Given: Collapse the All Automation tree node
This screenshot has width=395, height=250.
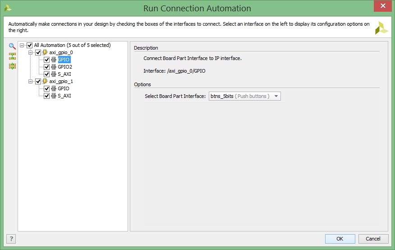Looking at the screenshot, I should tap(22, 46).
